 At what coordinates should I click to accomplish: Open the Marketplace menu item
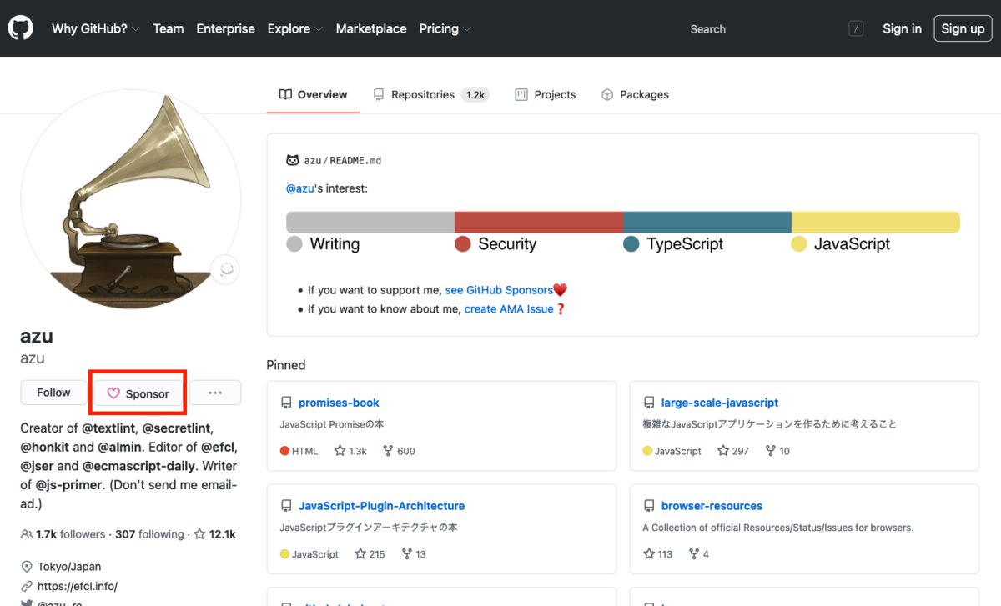tap(370, 28)
